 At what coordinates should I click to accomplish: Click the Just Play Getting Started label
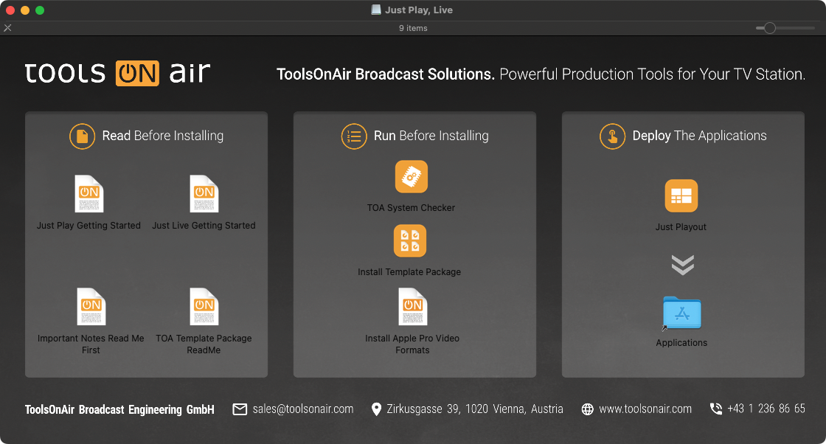[x=88, y=226]
